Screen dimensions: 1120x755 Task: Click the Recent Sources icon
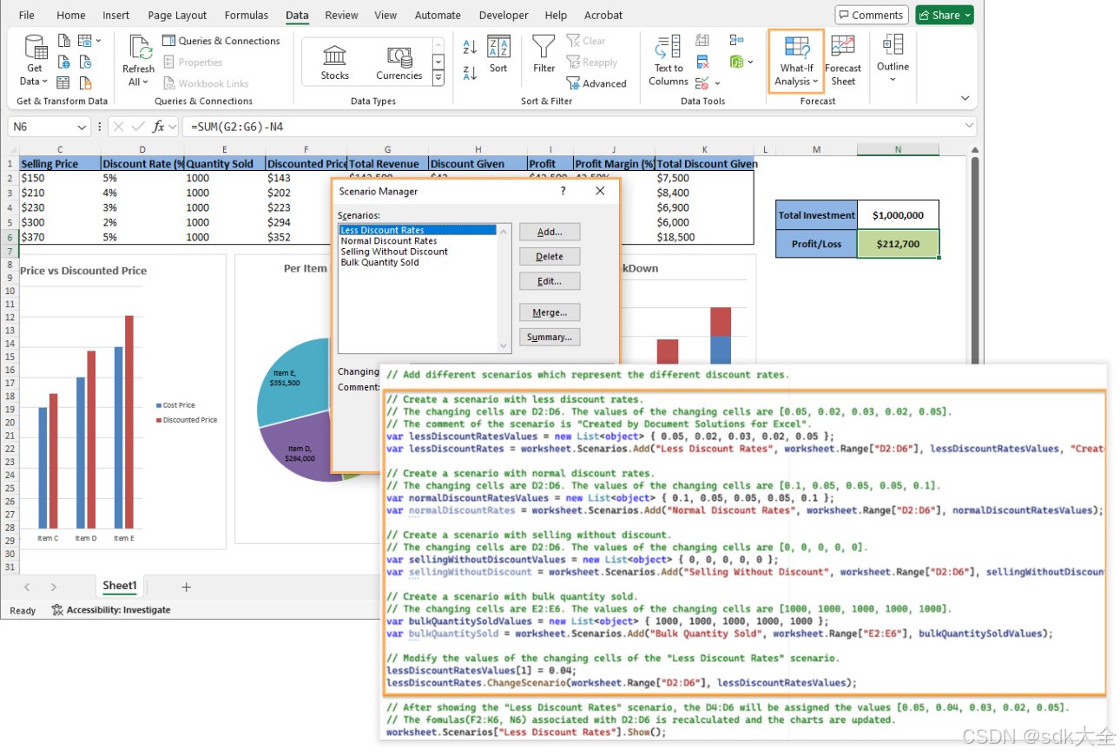click(85, 62)
